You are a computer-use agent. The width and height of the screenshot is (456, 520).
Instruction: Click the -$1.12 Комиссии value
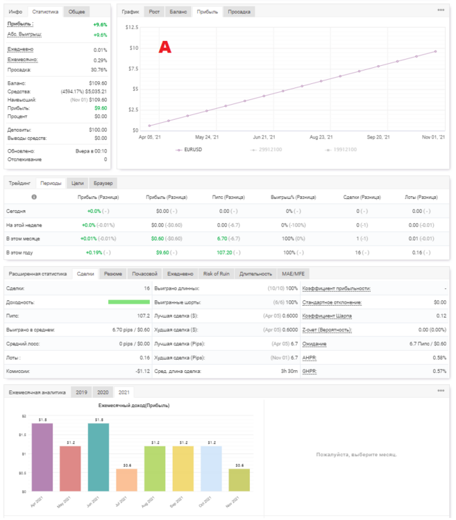tap(143, 371)
